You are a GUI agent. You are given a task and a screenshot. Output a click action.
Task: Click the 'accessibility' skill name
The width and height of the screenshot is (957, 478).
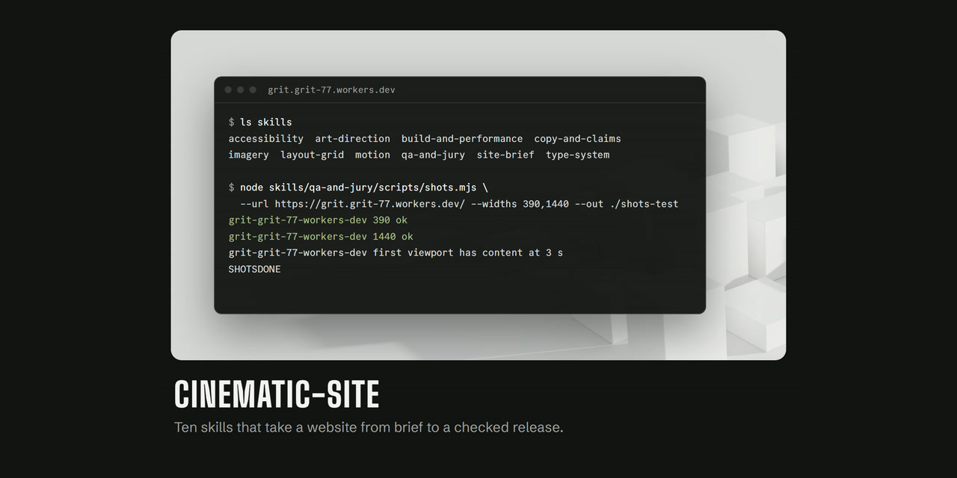pyautogui.click(x=266, y=139)
